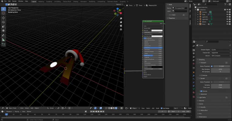Toggle camera view with the camera gizmo
The width and height of the screenshot is (232, 121).
(121, 26)
